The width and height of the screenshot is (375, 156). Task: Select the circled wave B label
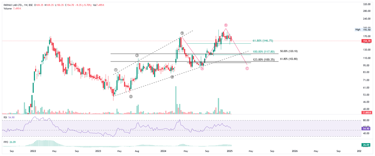(226, 25)
